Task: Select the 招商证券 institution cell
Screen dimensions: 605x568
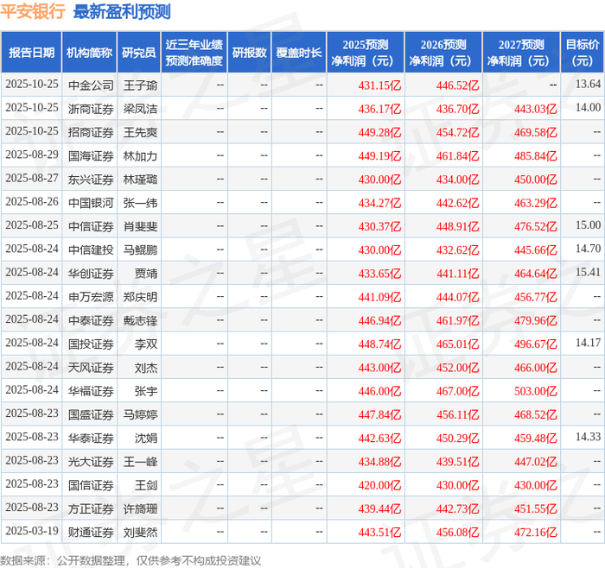Action: click(91, 133)
